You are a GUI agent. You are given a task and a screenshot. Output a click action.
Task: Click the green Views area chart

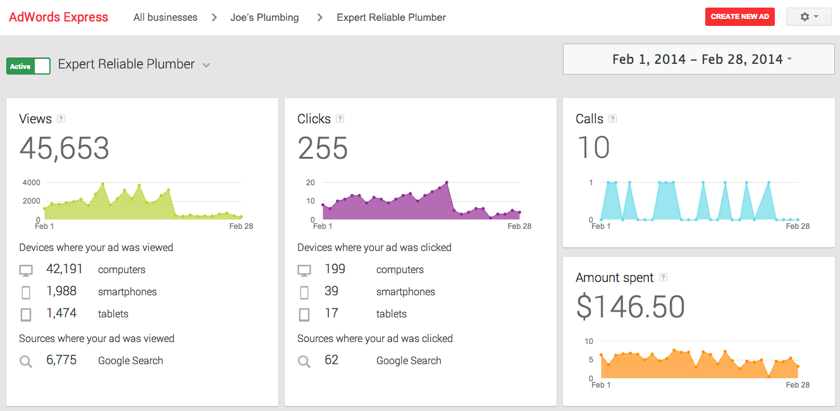[142, 202]
